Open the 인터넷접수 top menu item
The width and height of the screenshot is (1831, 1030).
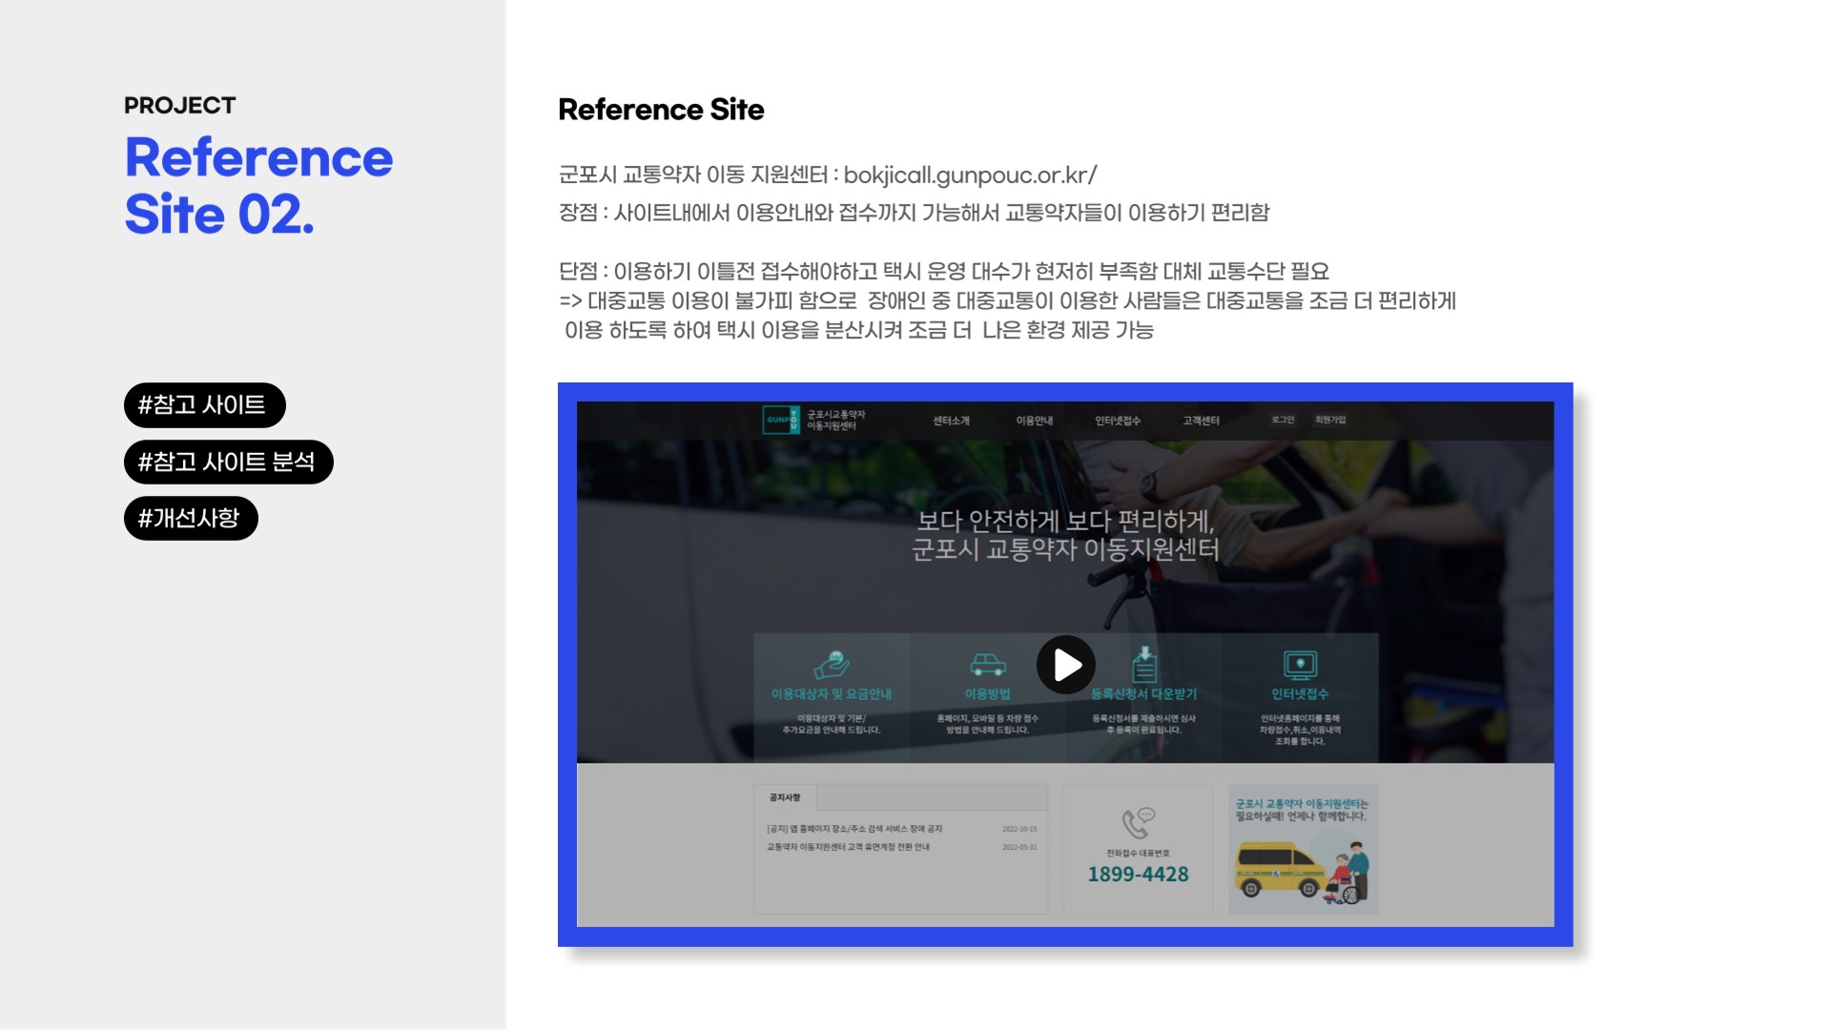pos(1117,421)
